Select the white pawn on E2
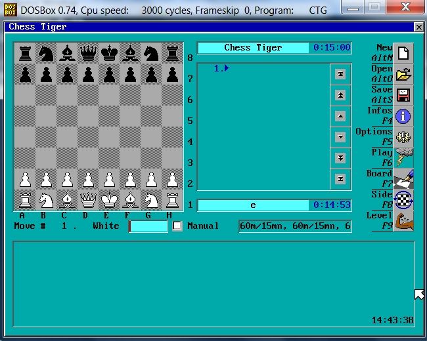 click(109, 180)
